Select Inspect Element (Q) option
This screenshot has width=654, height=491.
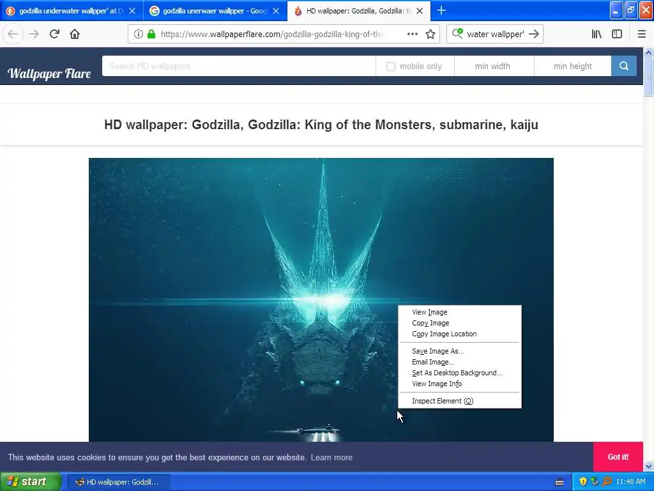pyautogui.click(x=460, y=401)
